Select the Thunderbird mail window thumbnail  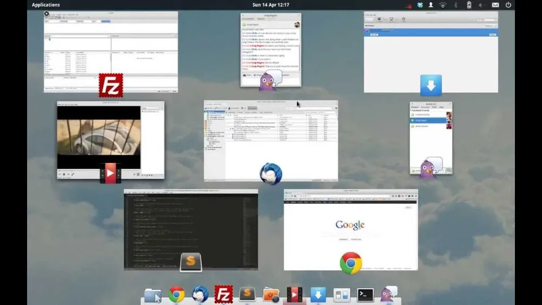271,141
